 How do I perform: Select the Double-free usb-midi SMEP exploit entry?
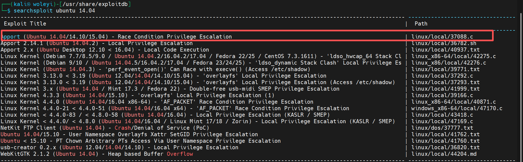pos(170,89)
